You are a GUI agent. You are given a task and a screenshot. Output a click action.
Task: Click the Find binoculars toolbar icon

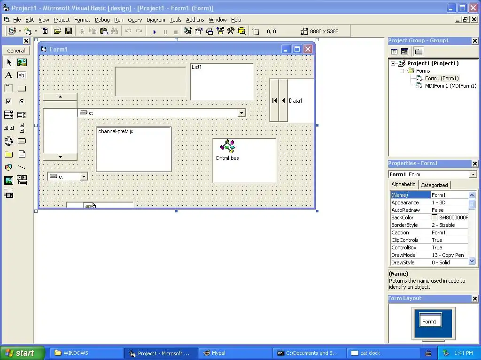coord(115,31)
